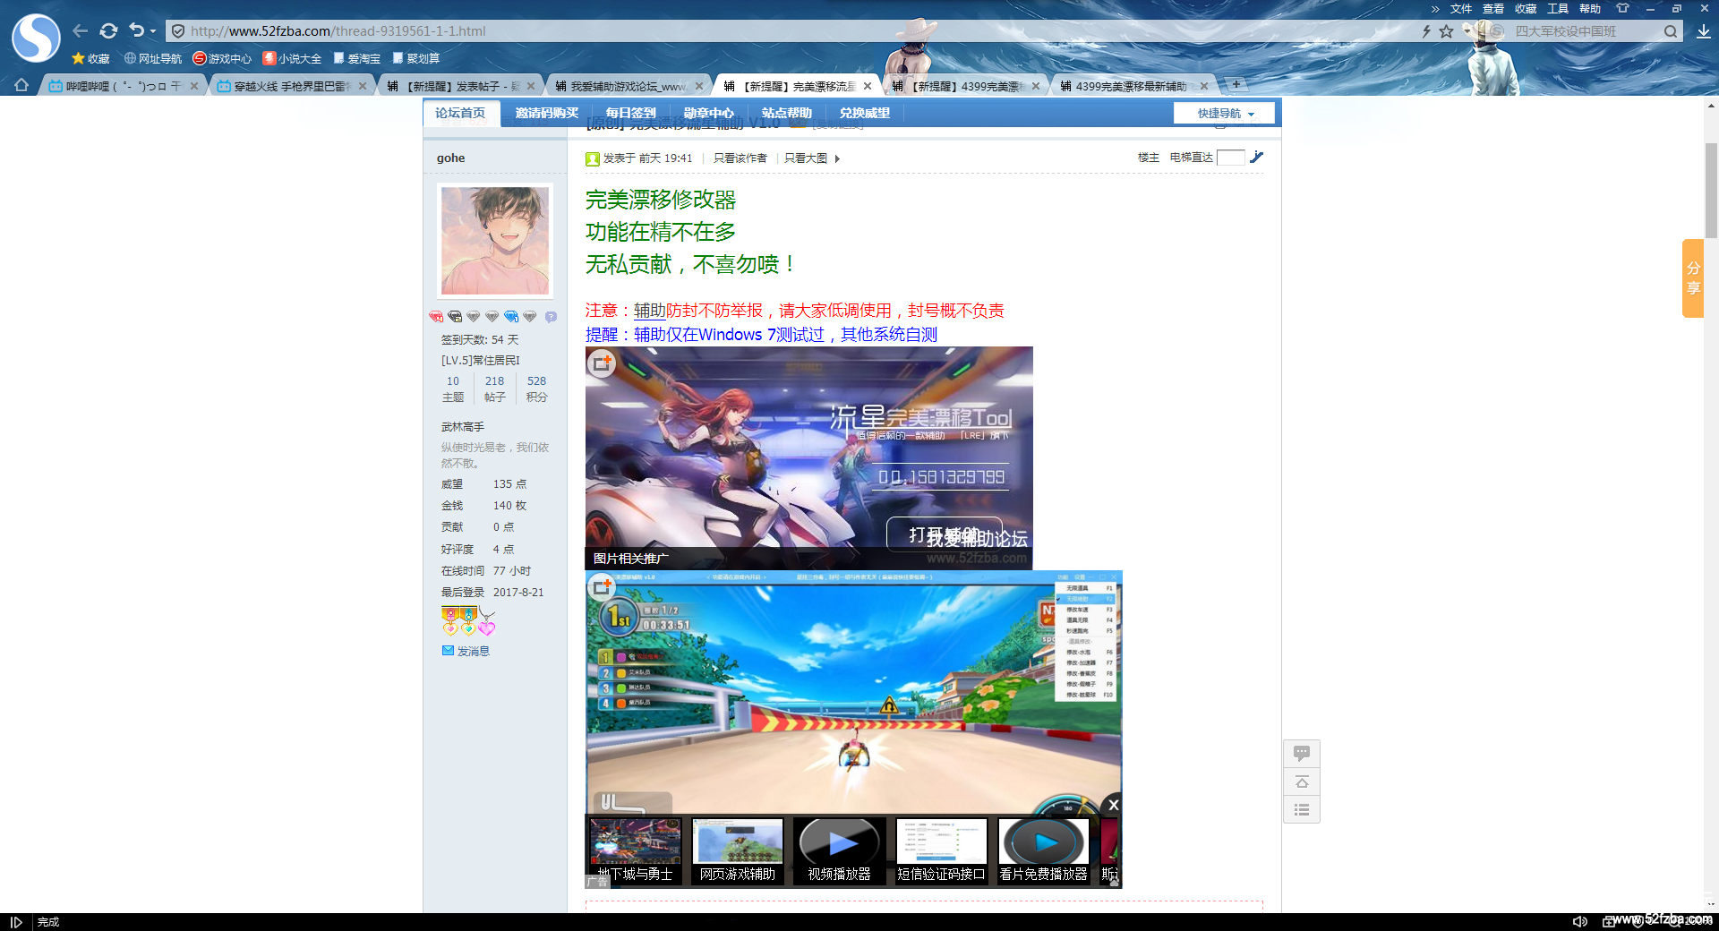Image resolution: width=1719 pixels, height=931 pixels.
Task: Open the 爱淘宝 bookmark
Action: point(356,58)
